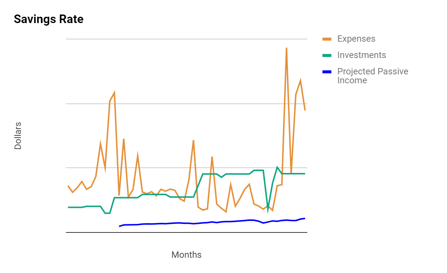
Task: Click the green Investments legend swatch
Action: [327, 55]
